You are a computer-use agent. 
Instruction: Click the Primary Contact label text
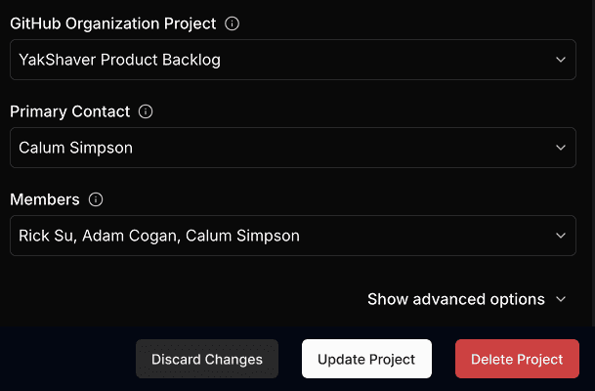tap(69, 111)
